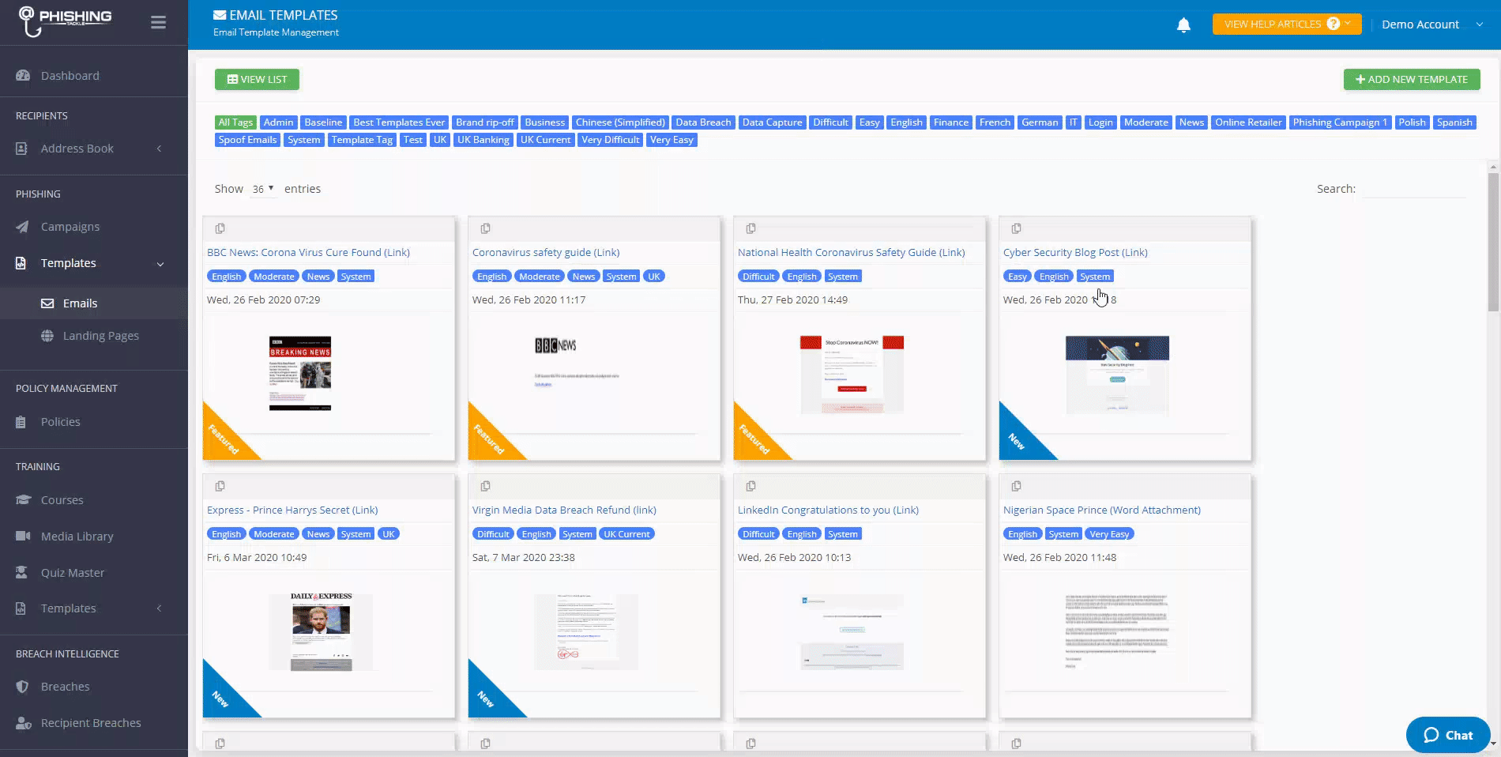The height and width of the screenshot is (757, 1501).
Task: Filter by the Phishing Campaign 1 tag
Action: [x=1340, y=122]
